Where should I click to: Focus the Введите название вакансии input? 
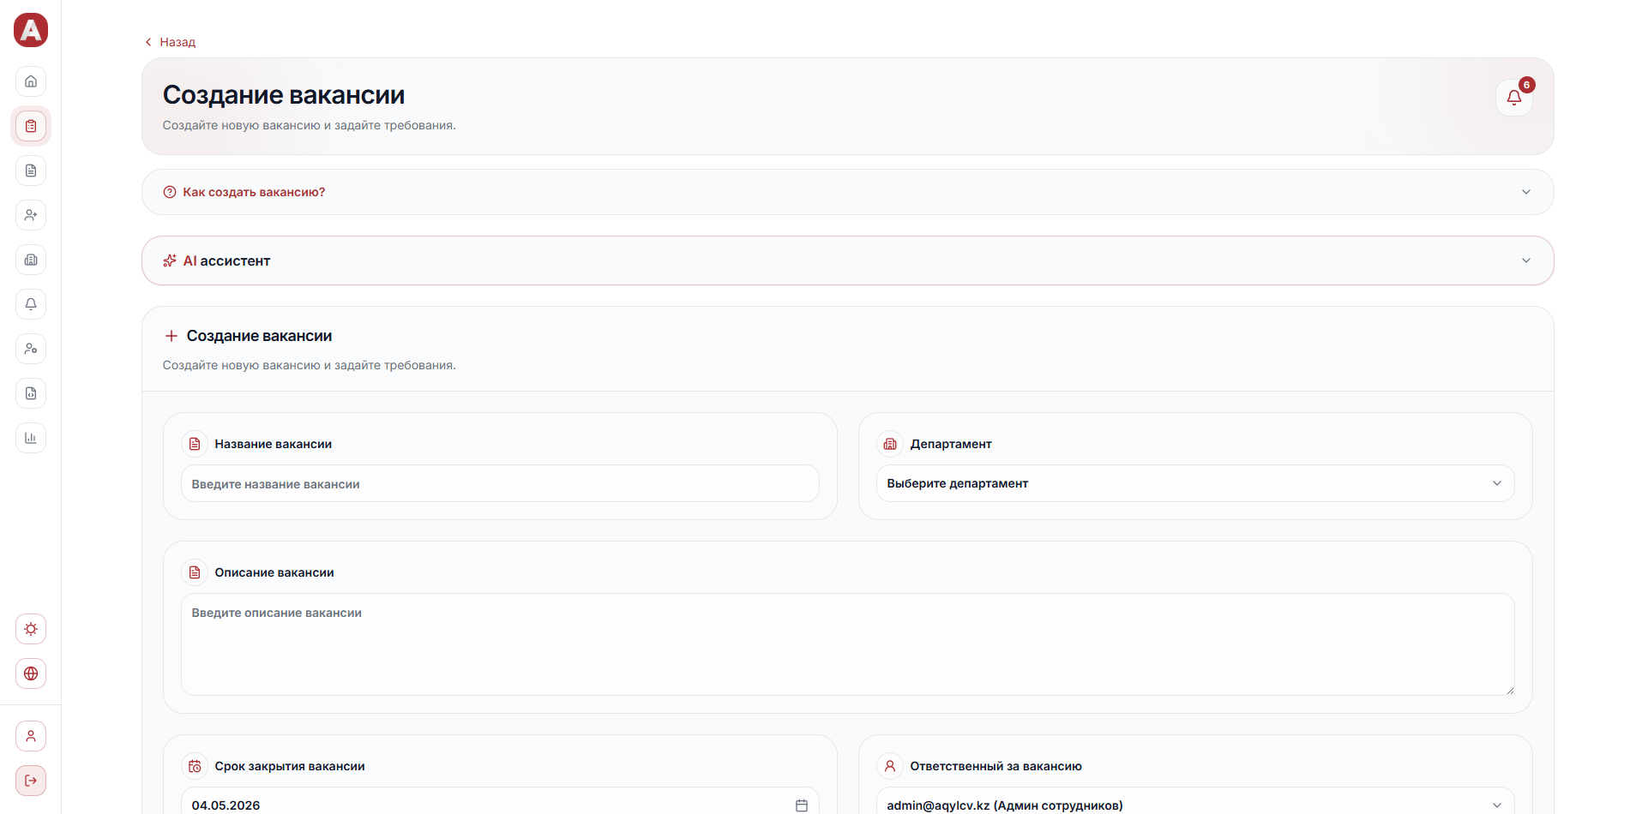[x=500, y=483]
